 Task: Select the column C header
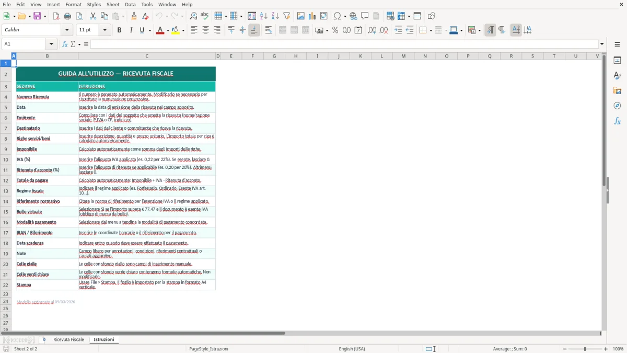point(147,56)
